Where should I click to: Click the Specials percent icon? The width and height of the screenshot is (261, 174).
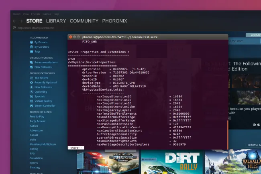click(x=31, y=96)
